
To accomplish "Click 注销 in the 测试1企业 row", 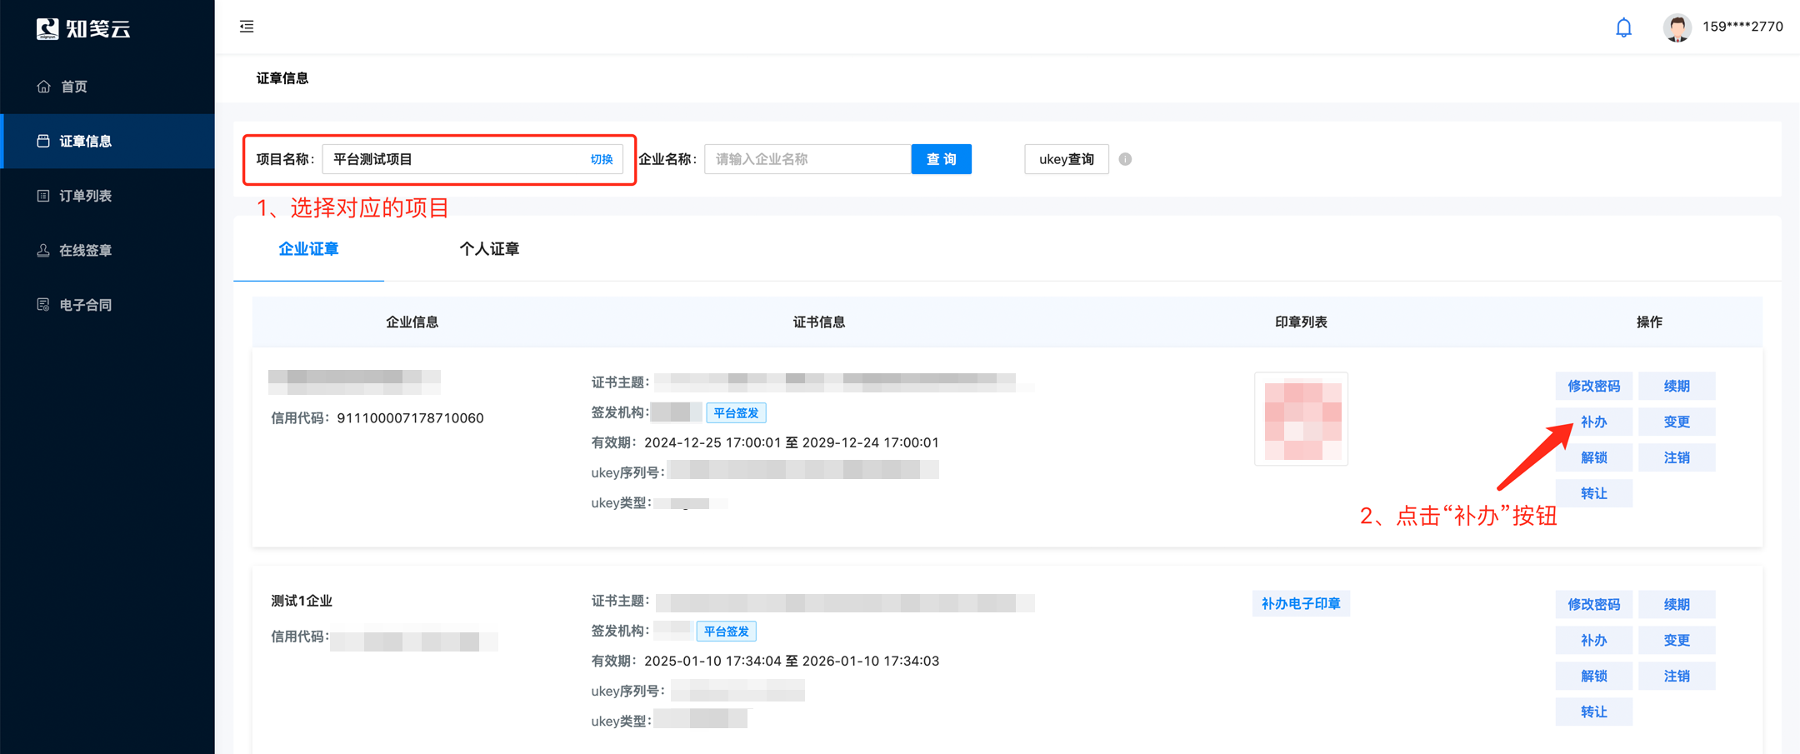I will click(1677, 676).
